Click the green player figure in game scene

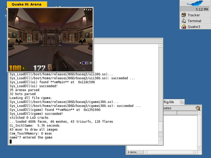click(29, 39)
